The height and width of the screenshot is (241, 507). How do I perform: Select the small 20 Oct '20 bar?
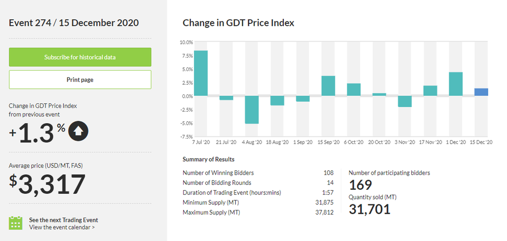click(379, 94)
